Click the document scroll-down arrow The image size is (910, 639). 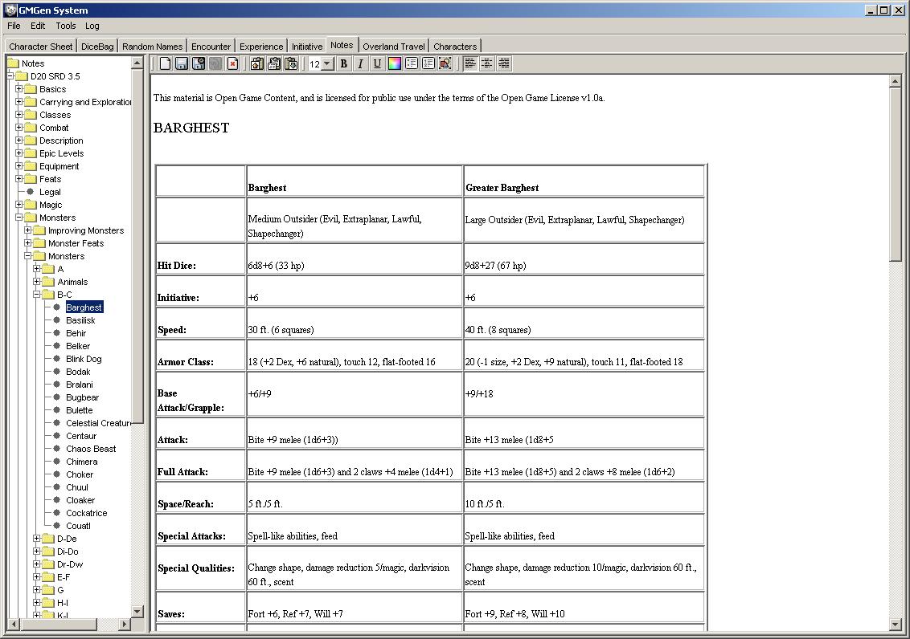pyautogui.click(x=895, y=624)
